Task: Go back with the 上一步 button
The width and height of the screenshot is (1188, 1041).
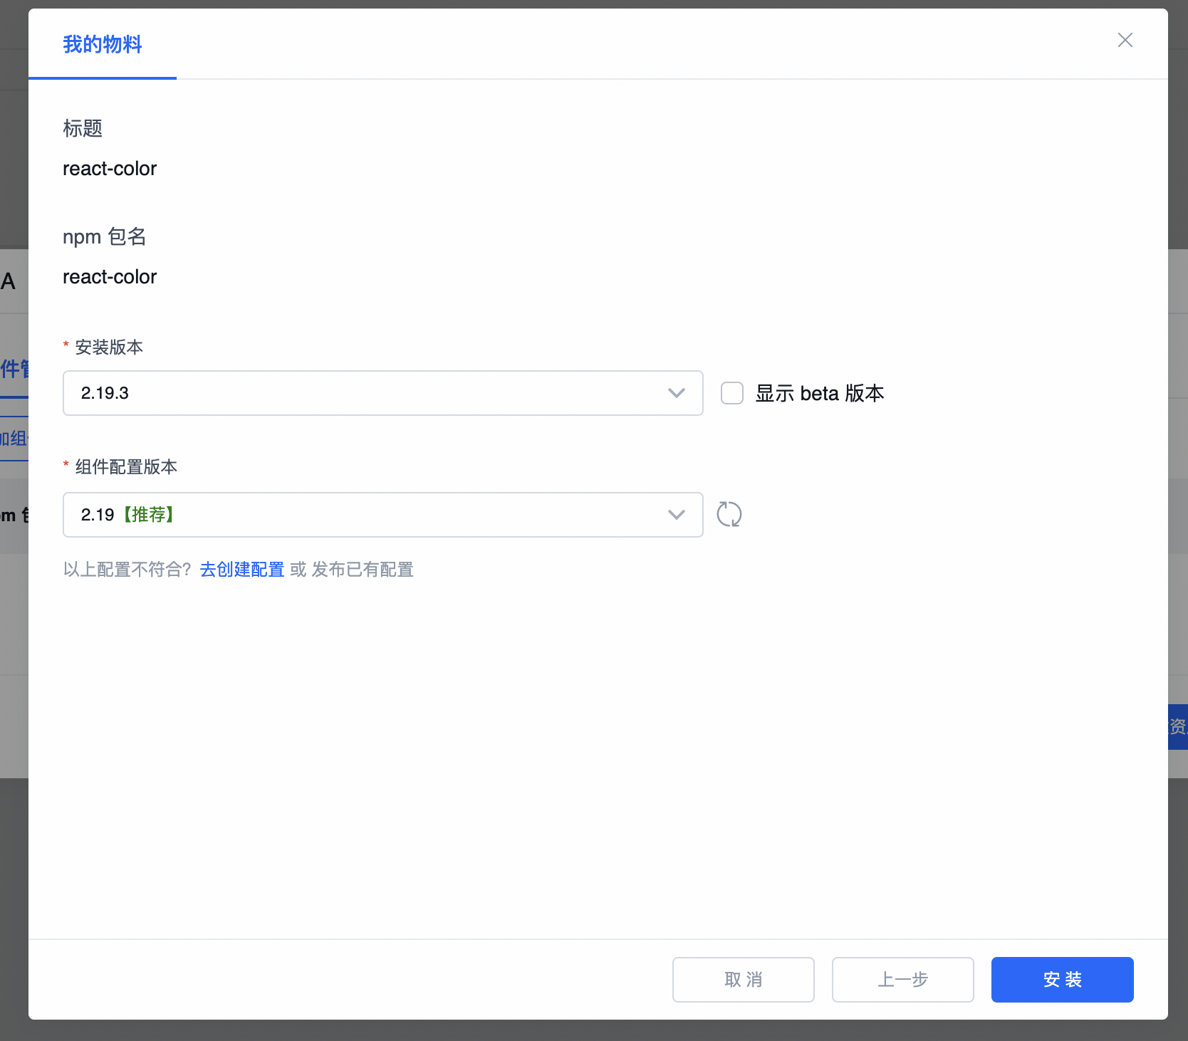Action: (902, 980)
